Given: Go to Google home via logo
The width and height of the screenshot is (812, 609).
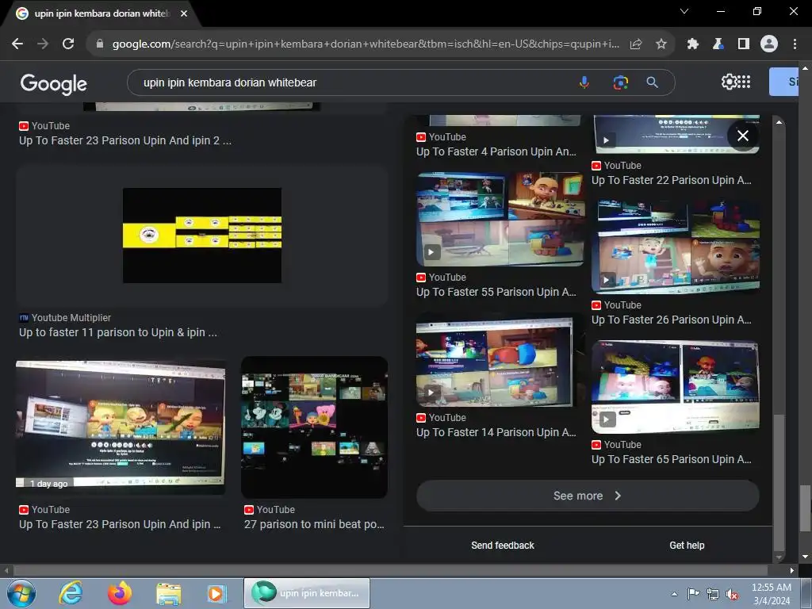Looking at the screenshot, I should [54, 83].
